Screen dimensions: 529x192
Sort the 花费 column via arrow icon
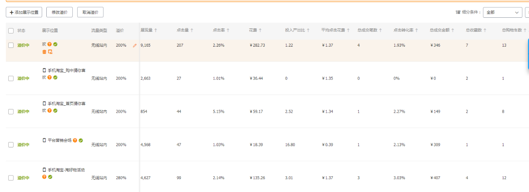260,30
